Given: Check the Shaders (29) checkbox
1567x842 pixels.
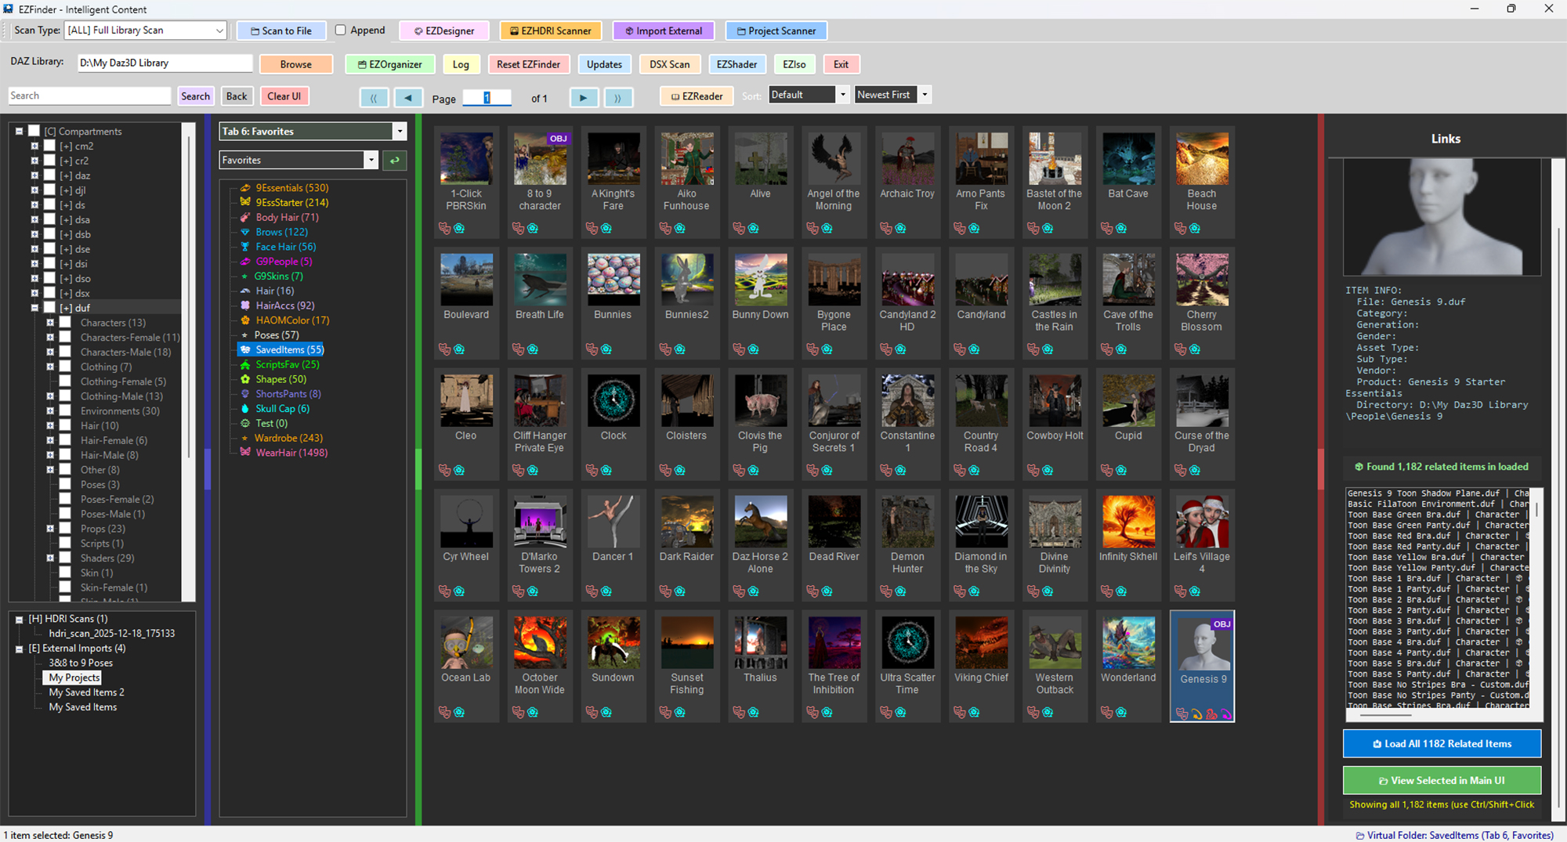Looking at the screenshot, I should click(65, 558).
